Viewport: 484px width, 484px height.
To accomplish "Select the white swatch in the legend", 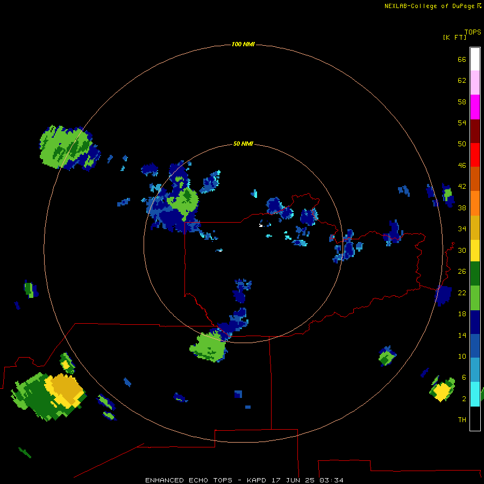I will click(x=475, y=59).
